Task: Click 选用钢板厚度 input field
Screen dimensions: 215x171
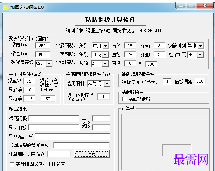Action: [x=103, y=97]
